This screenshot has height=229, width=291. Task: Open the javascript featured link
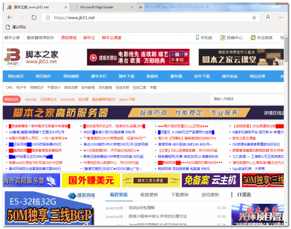pyautogui.click(x=67, y=99)
